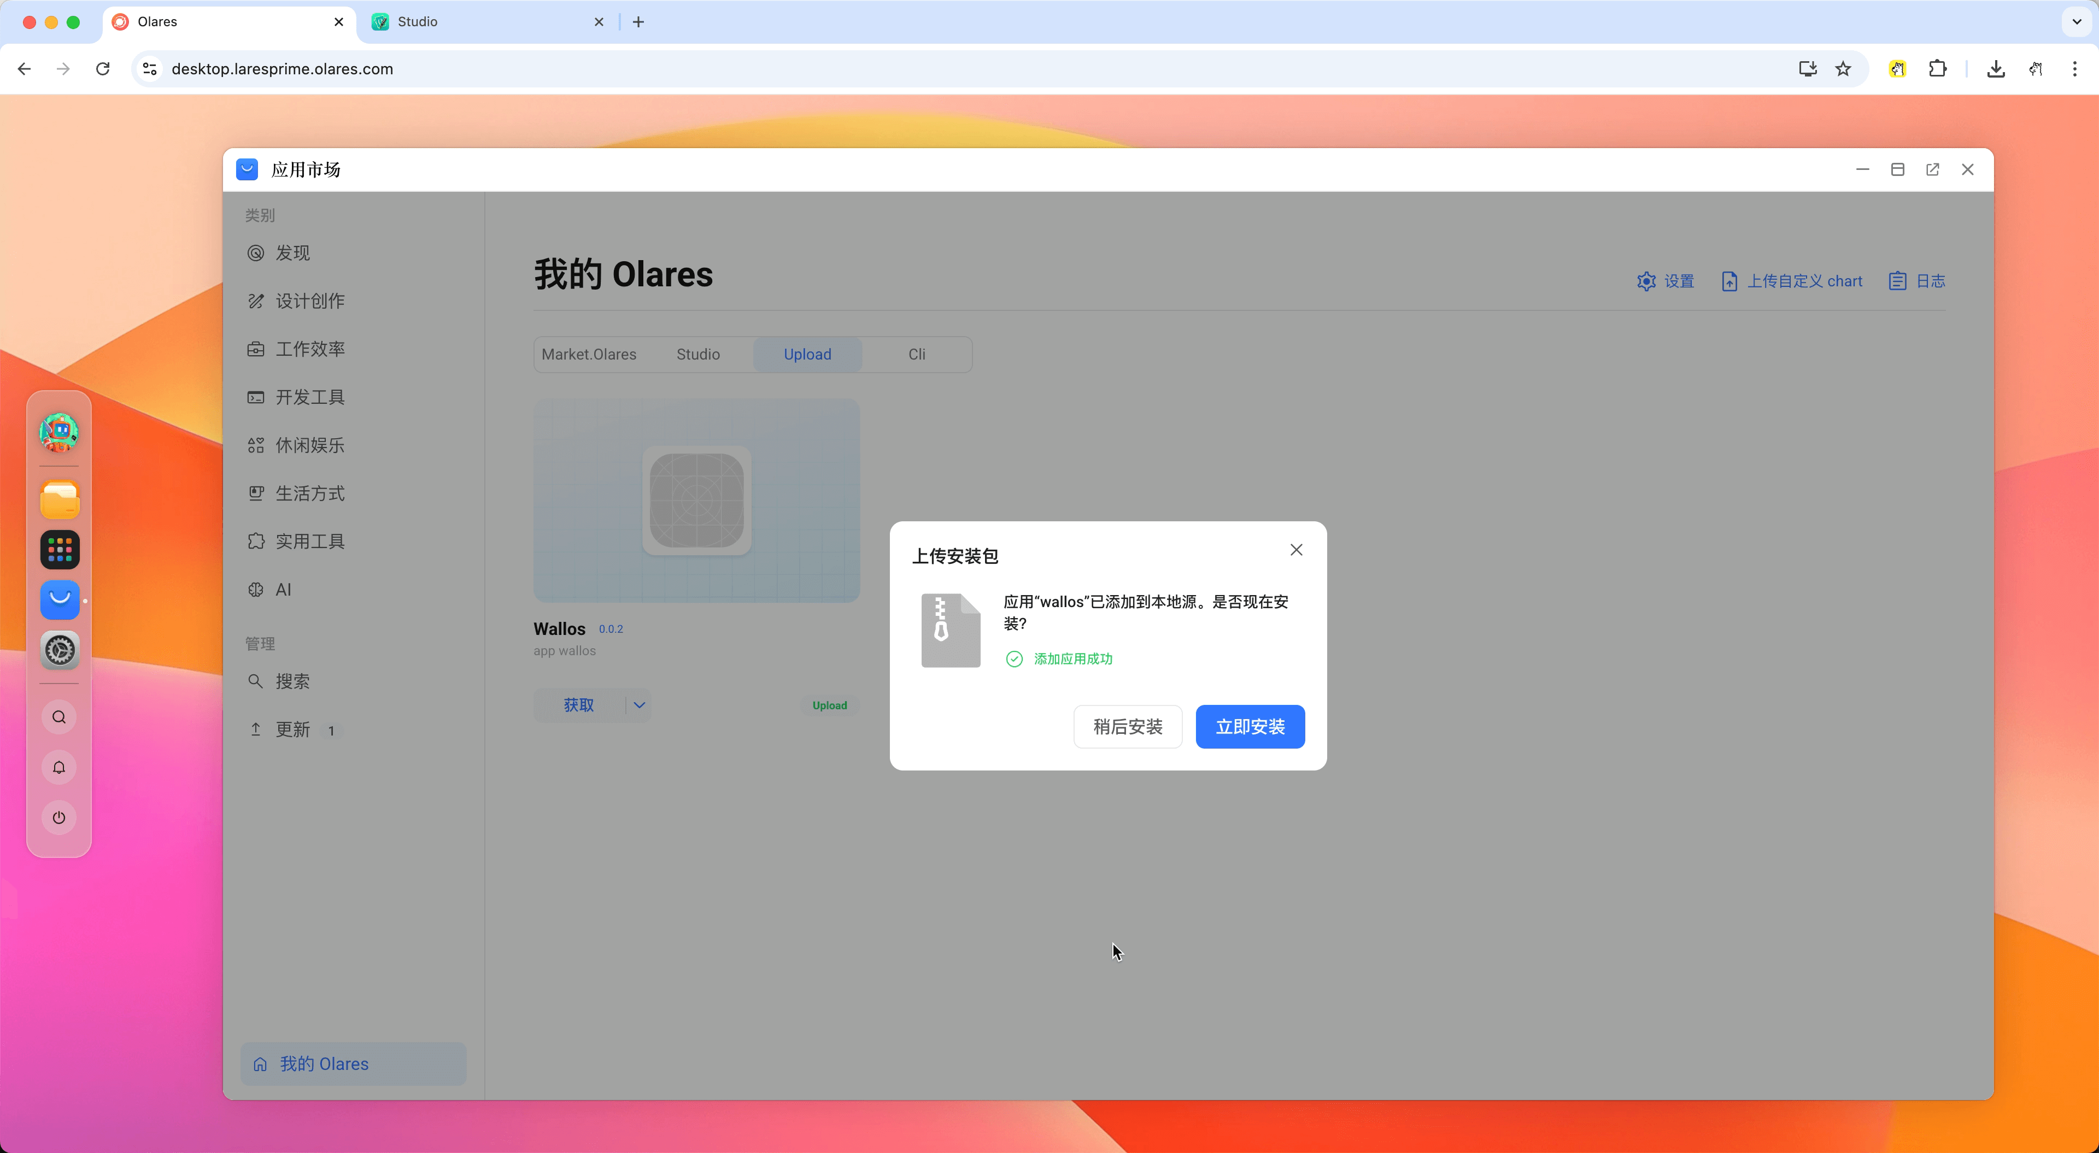Open the Launchpad icon in the dock
Screen dimensions: 2099x1153
point(58,549)
